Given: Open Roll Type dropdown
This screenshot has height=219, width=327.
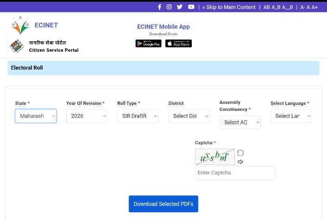Looking at the screenshot, I should pos(138,116).
